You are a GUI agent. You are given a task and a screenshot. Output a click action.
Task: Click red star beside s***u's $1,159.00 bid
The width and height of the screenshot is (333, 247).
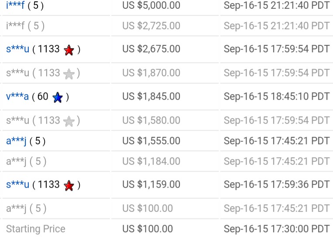tap(69, 186)
